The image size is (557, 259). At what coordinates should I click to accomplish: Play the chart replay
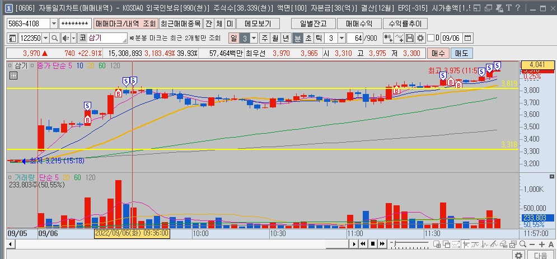[x=354, y=244]
